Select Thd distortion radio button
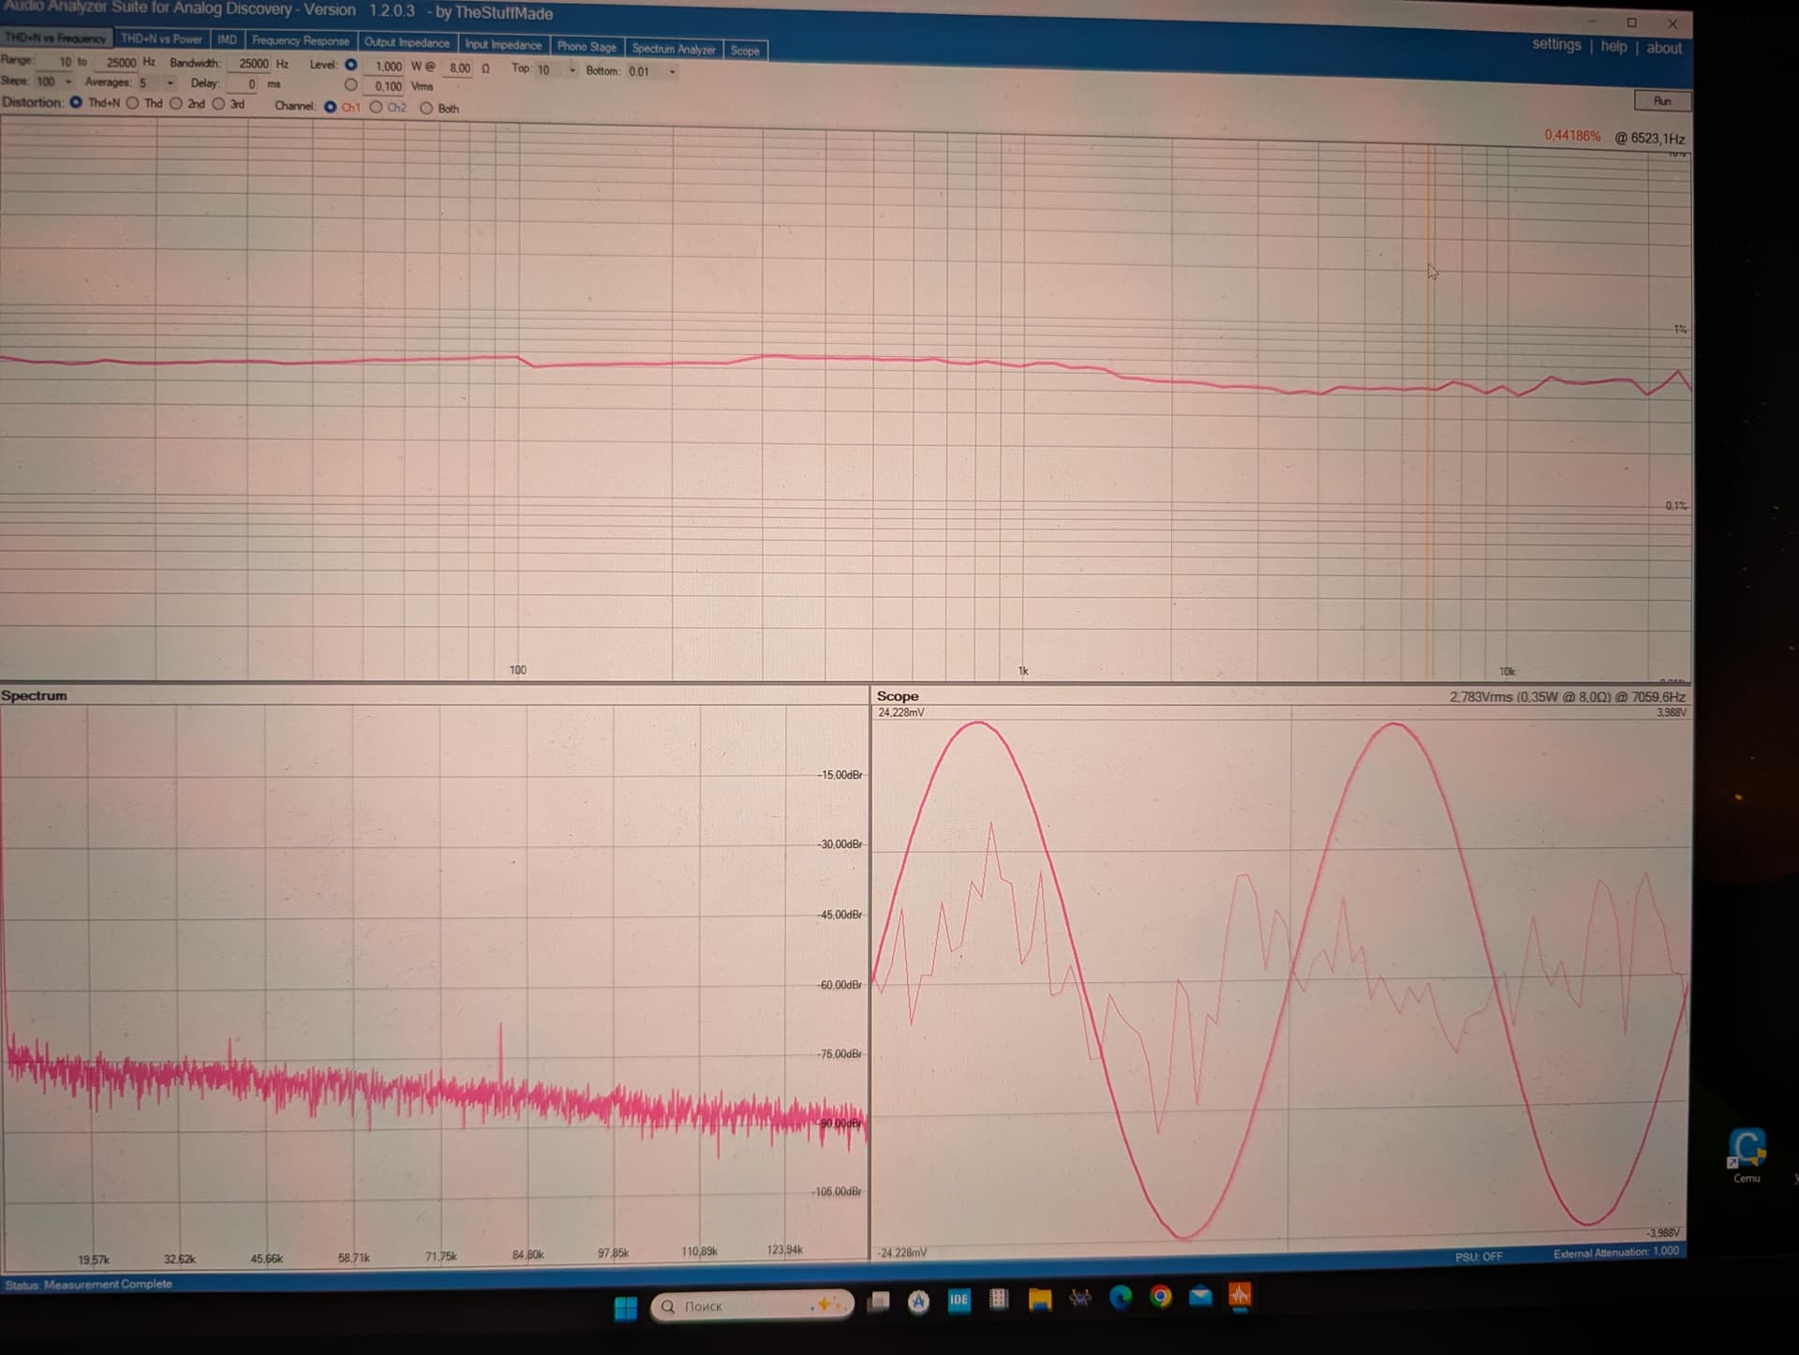1799x1355 pixels. tap(132, 103)
